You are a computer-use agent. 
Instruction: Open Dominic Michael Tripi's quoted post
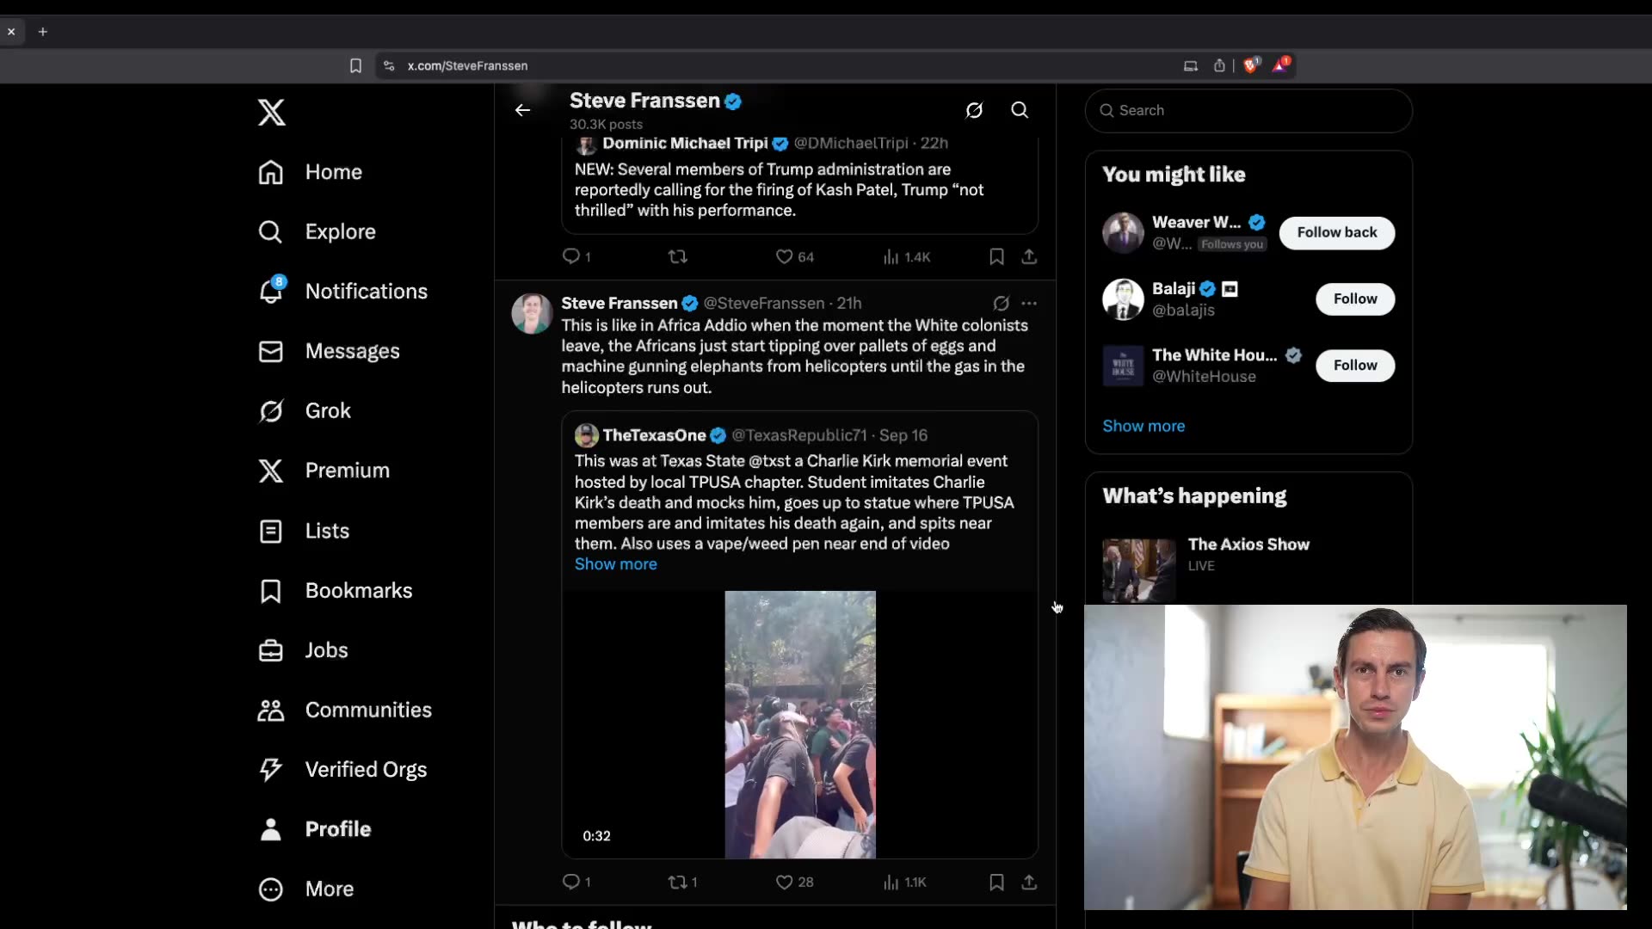[x=800, y=183]
